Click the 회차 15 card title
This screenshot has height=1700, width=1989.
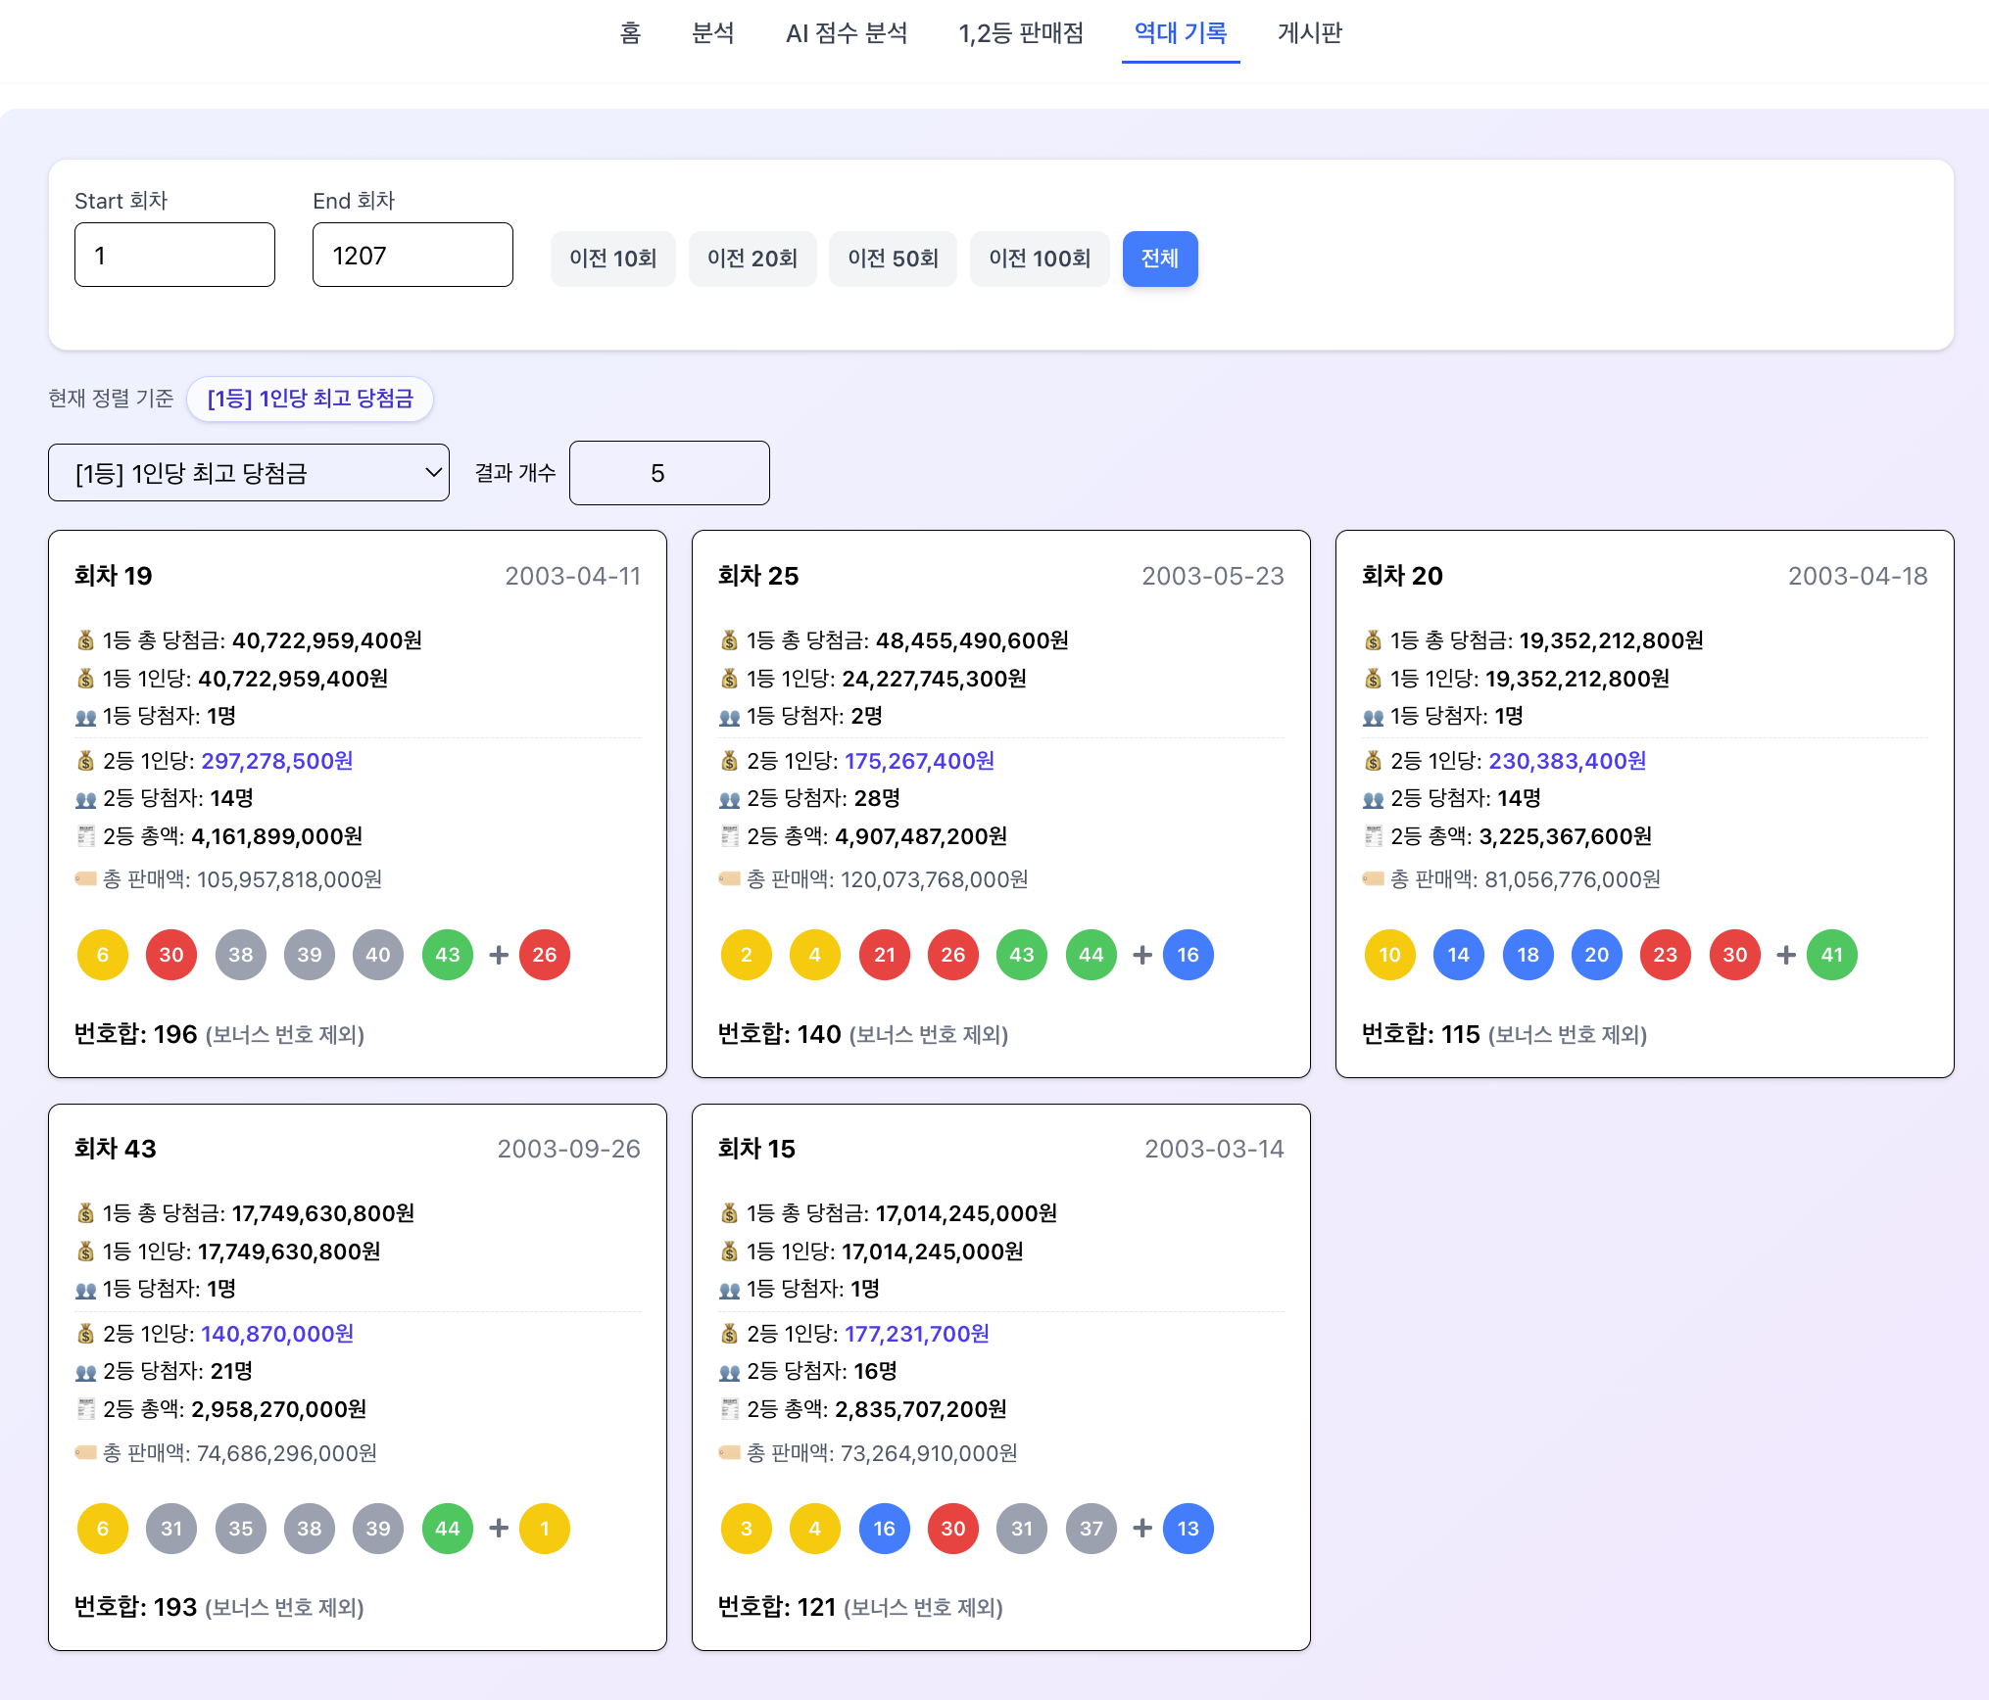click(x=756, y=1149)
